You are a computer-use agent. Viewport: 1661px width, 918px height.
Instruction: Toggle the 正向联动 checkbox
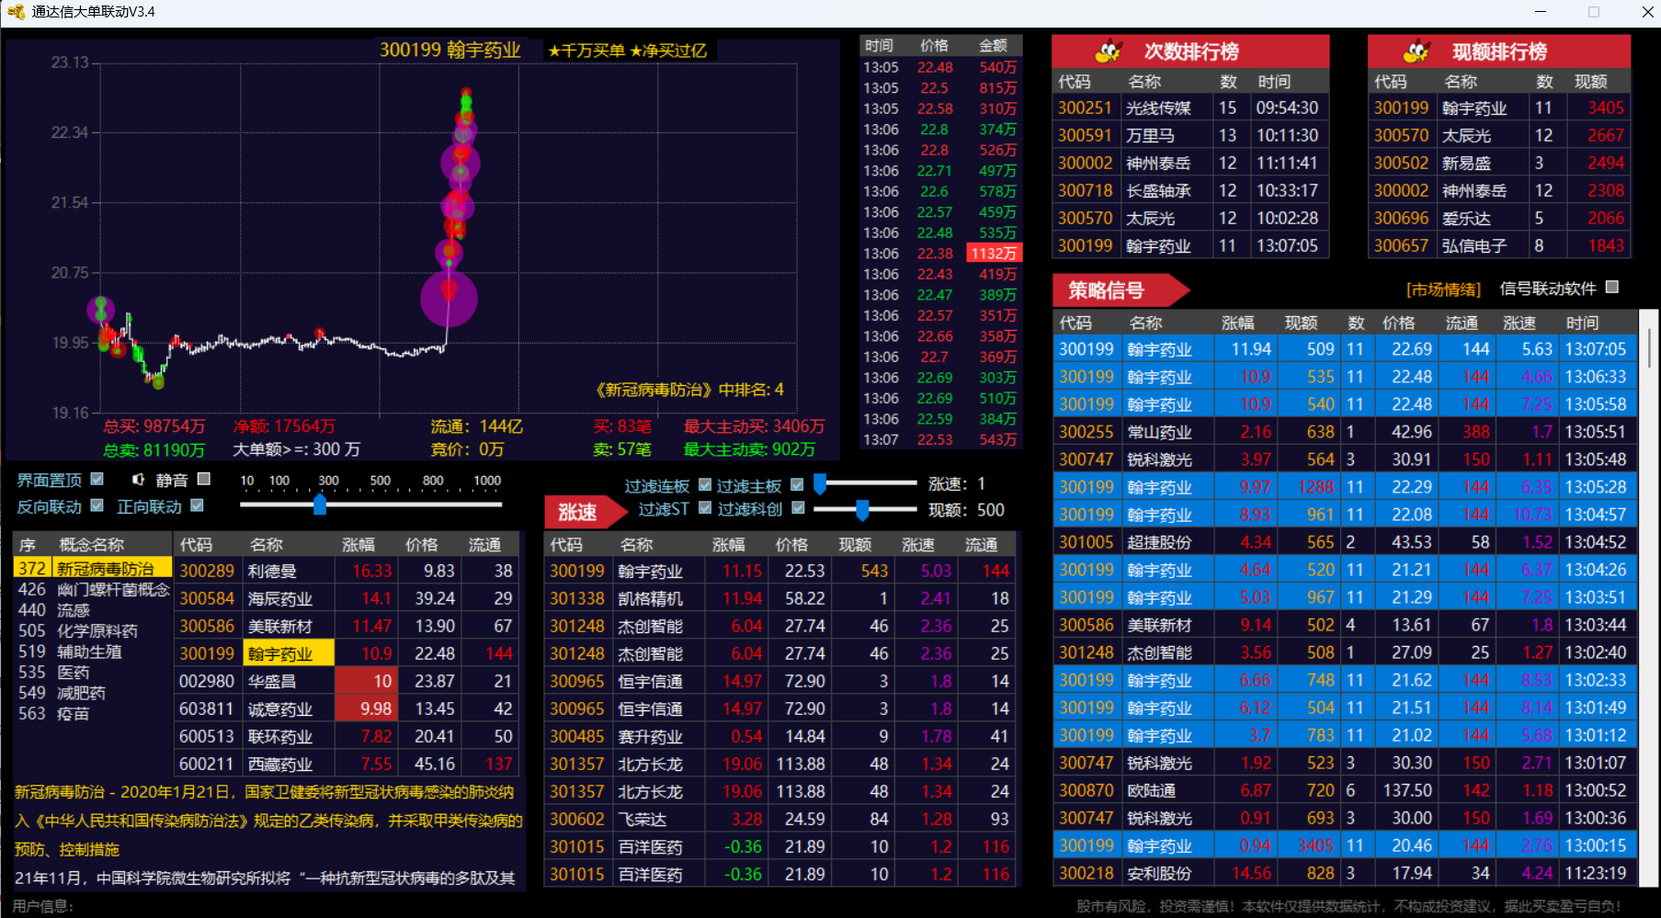click(x=197, y=505)
